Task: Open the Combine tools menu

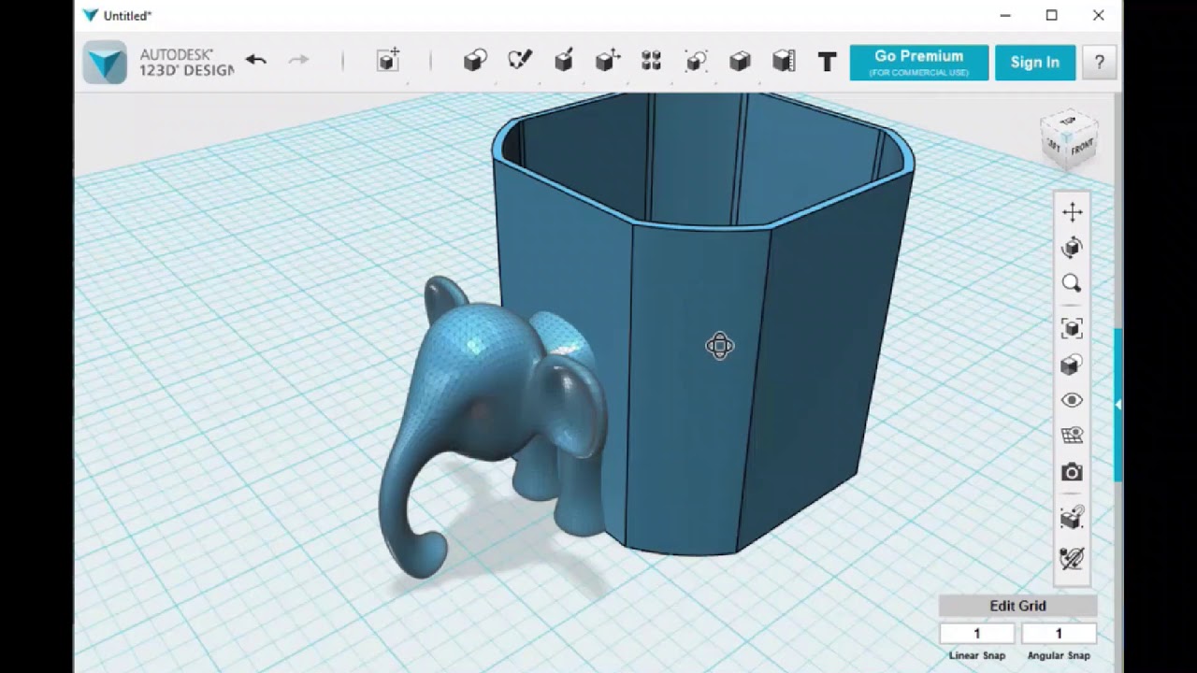Action: tap(740, 61)
